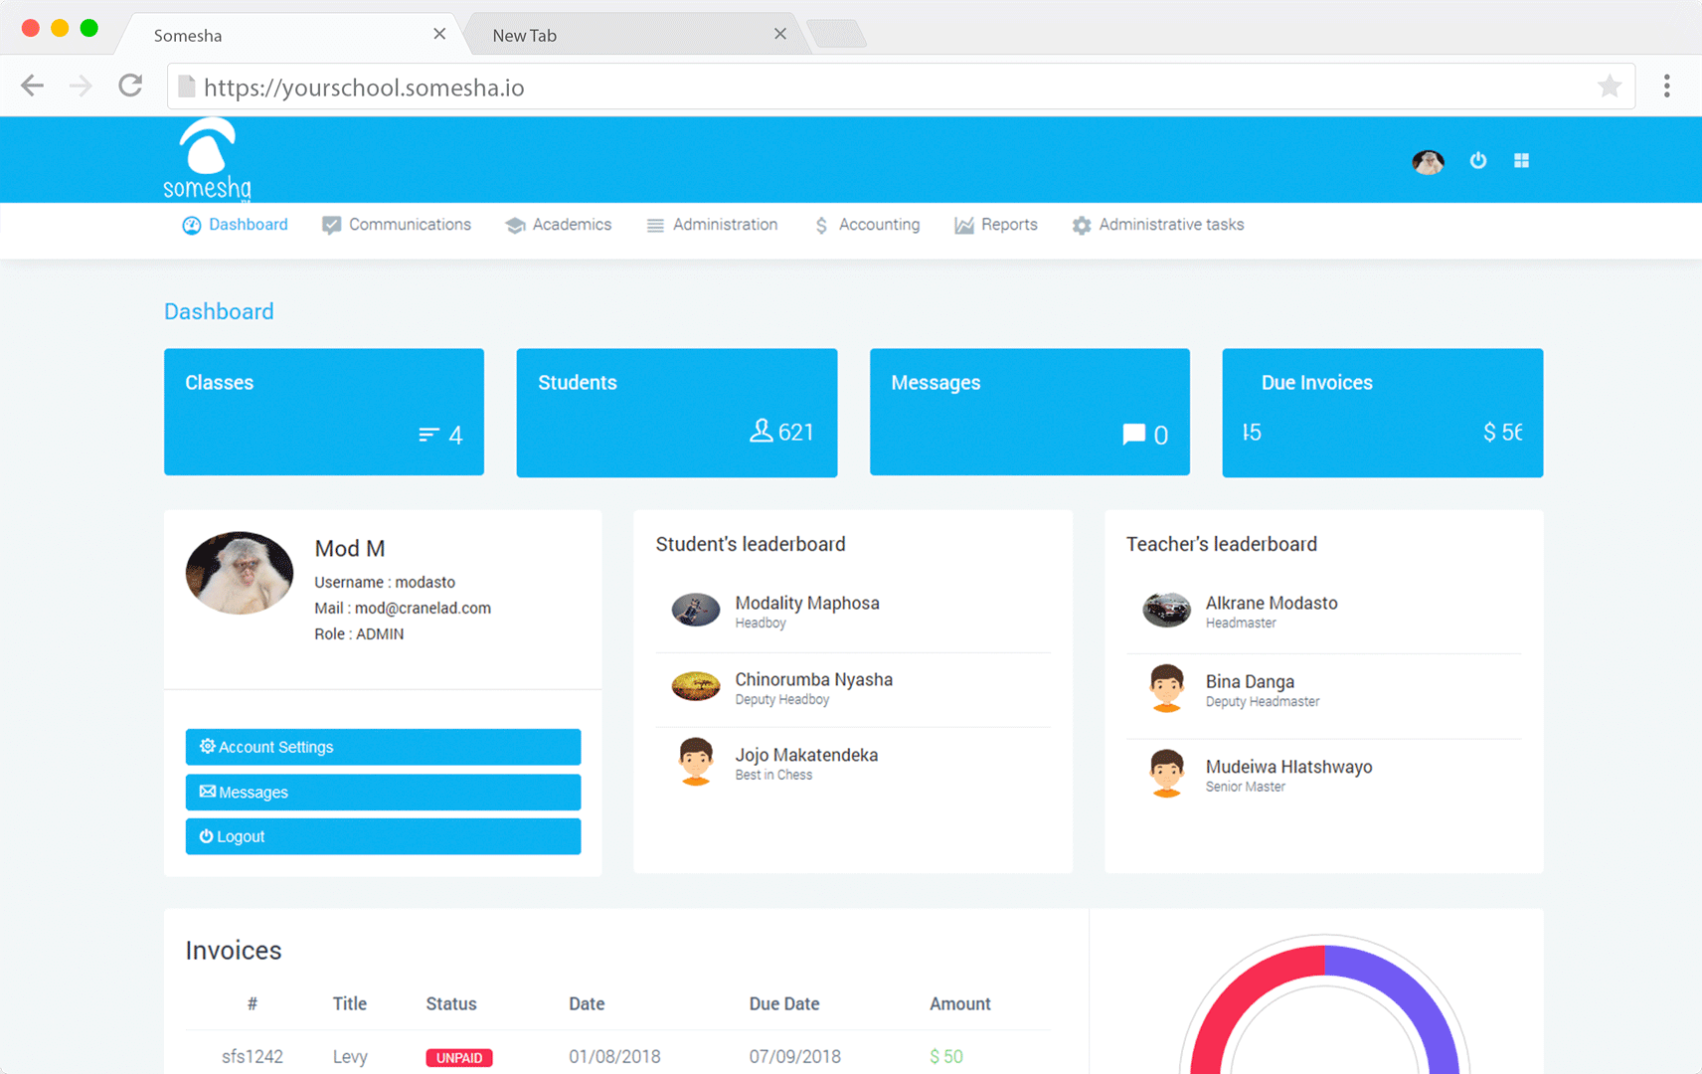1702x1074 pixels.
Task: Click invoice number sfs1242
Action: (x=253, y=1056)
